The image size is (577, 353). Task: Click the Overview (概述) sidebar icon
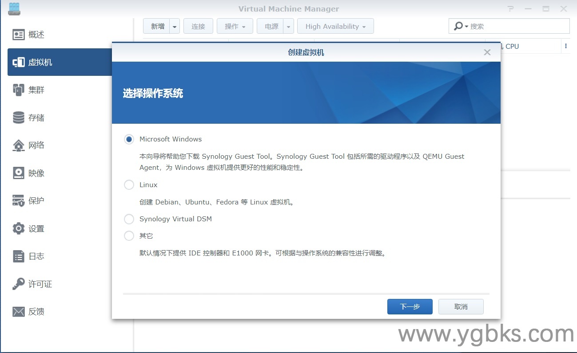[19, 35]
